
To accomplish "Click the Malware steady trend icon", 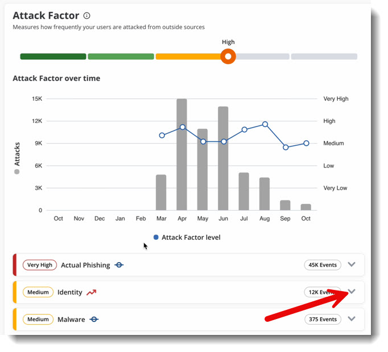I will coord(94,320).
